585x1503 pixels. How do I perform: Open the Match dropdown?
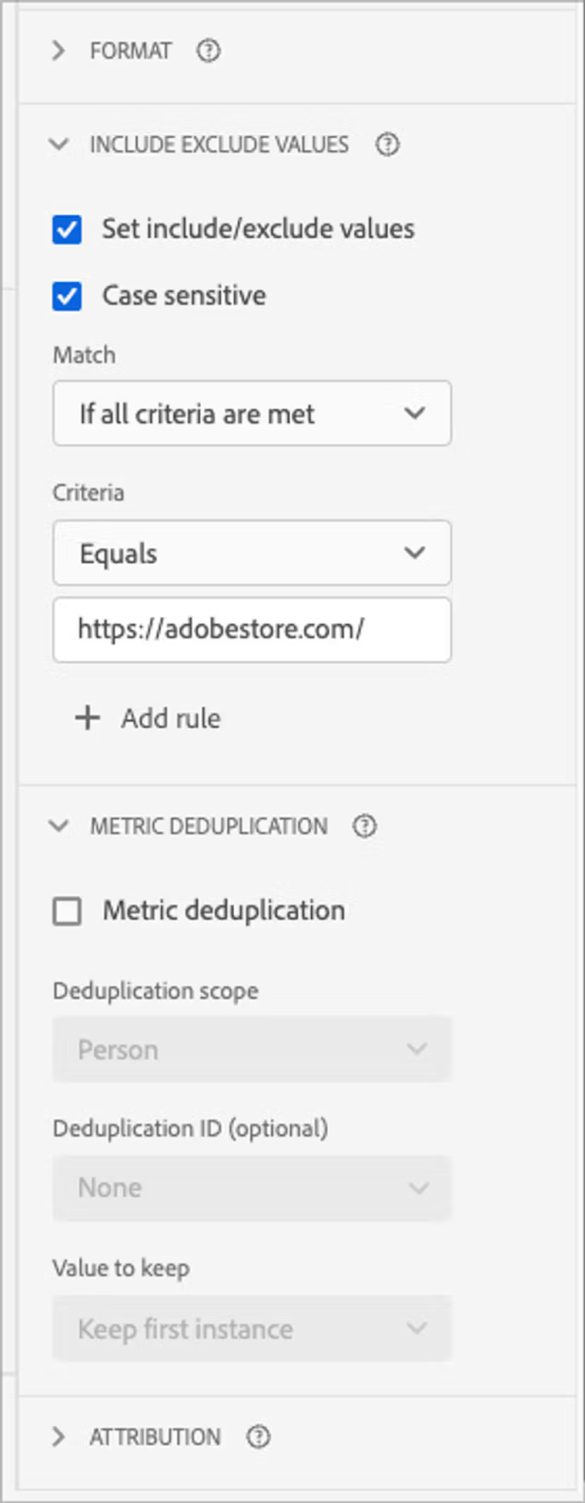[x=252, y=413]
